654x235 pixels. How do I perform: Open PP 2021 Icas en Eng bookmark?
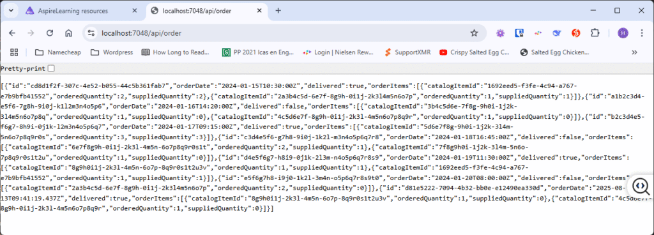coord(258,52)
